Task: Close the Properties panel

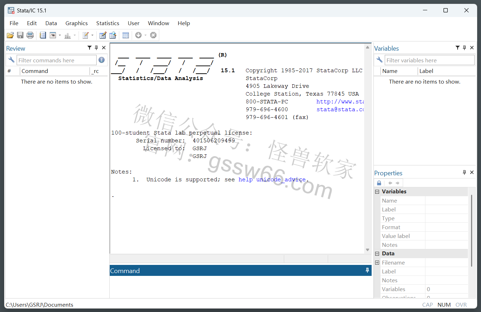Action: 472,172
